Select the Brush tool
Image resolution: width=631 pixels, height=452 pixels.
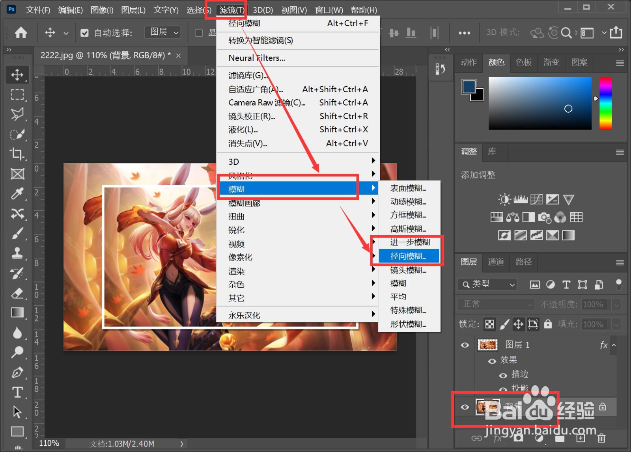[x=17, y=233]
